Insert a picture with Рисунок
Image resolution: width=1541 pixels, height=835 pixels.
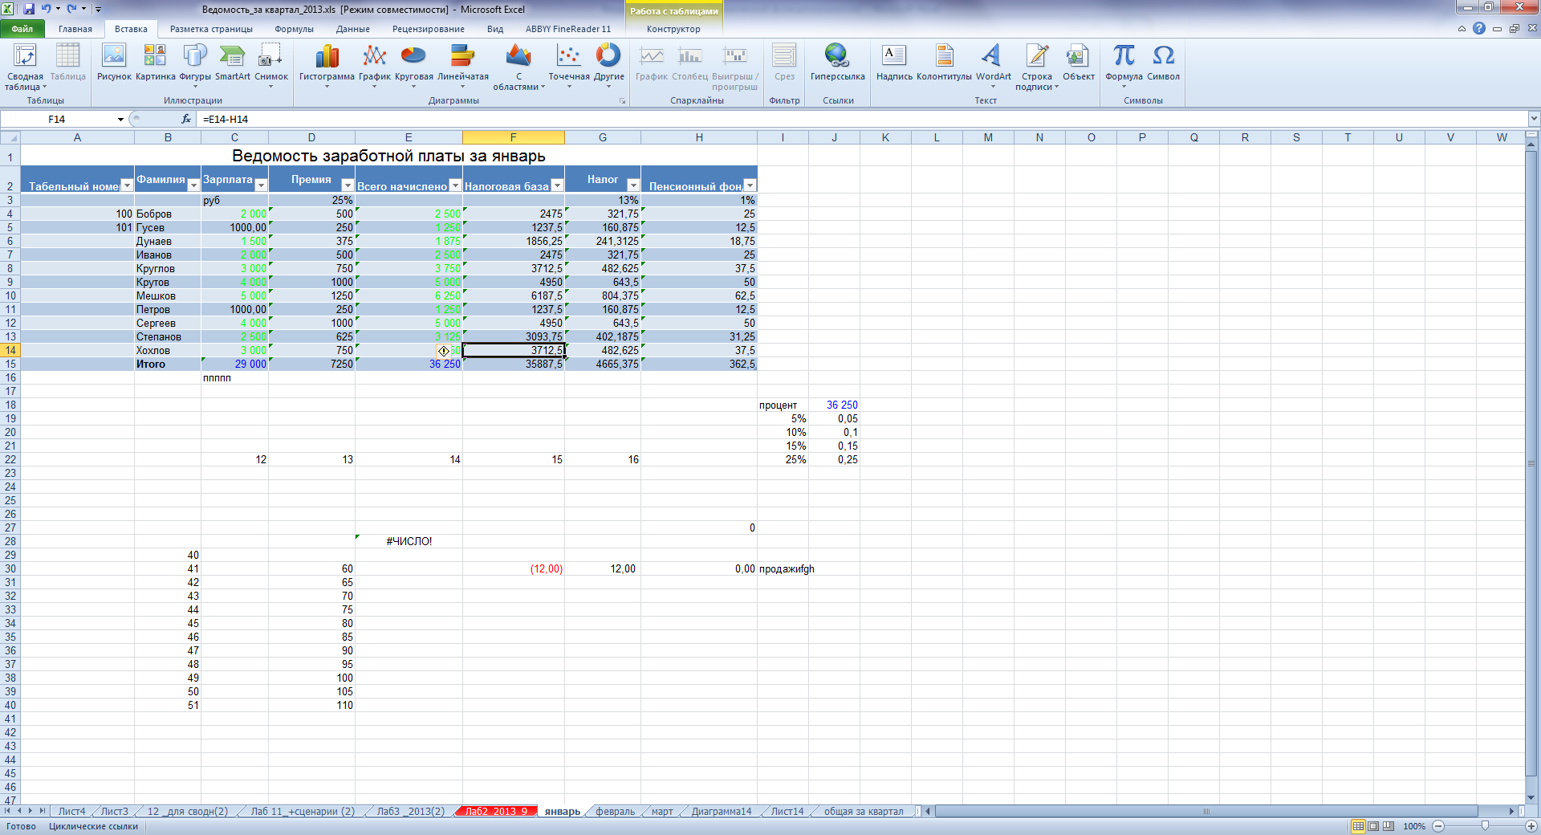click(x=114, y=63)
